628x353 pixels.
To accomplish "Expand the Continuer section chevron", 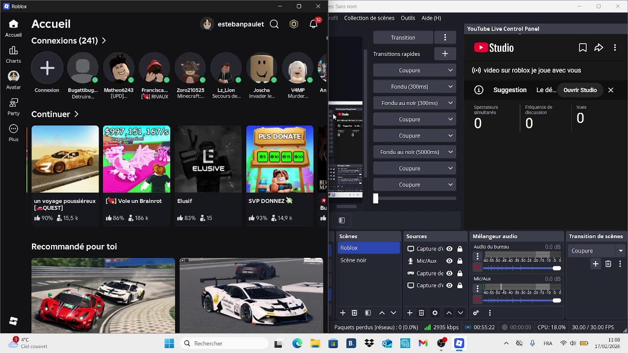I will pos(77,114).
